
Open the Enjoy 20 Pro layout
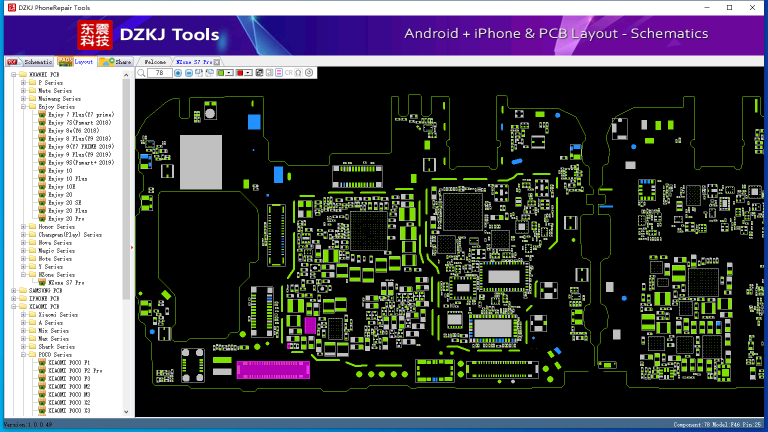(x=66, y=218)
